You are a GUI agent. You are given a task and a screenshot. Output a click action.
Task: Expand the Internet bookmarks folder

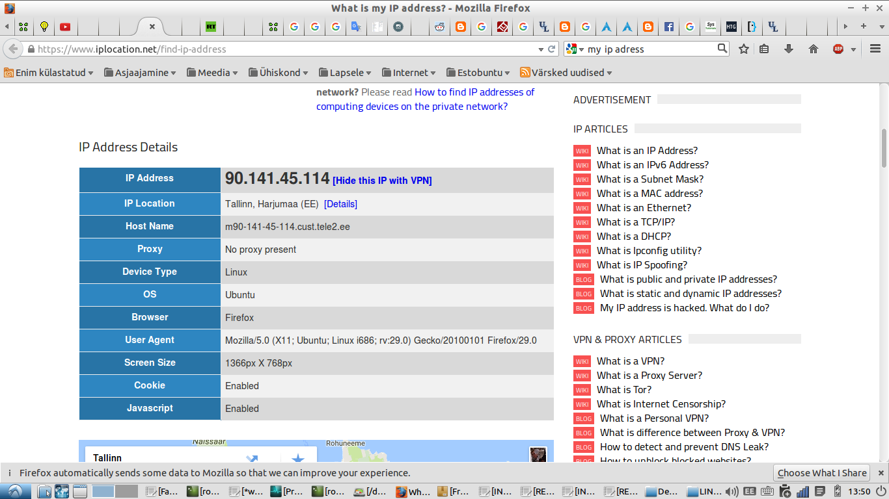(409, 73)
